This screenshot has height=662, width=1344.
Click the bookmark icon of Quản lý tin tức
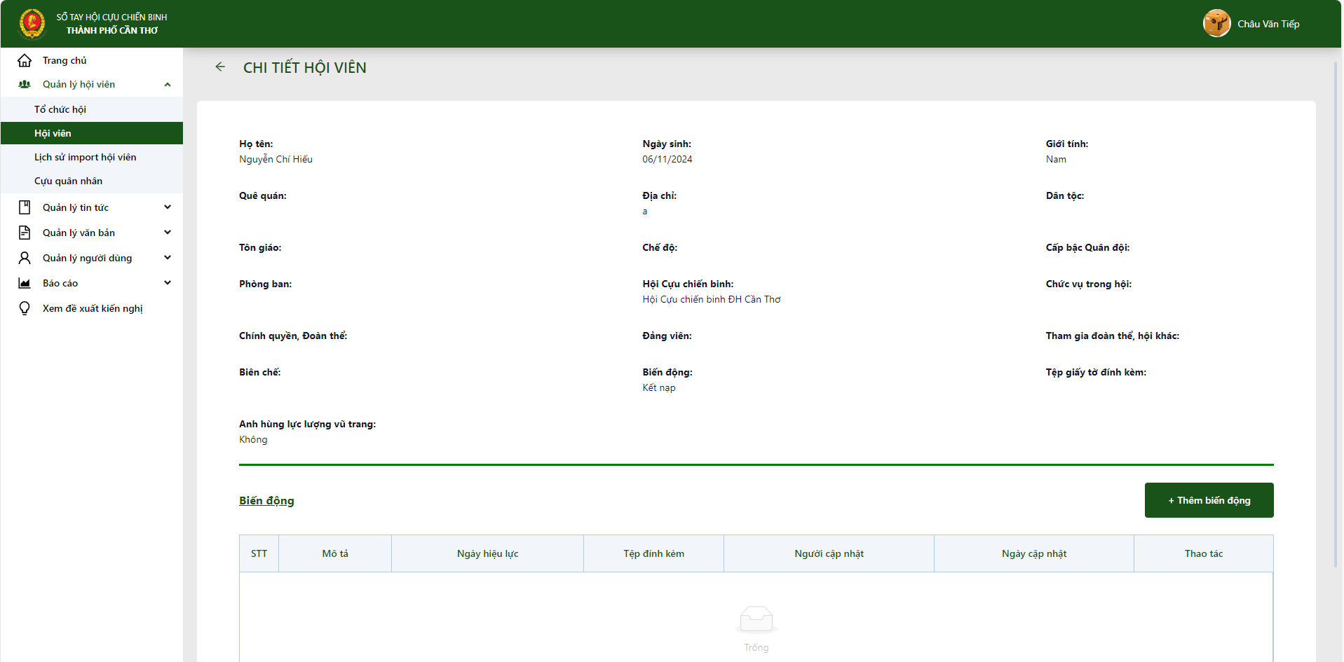(x=25, y=207)
